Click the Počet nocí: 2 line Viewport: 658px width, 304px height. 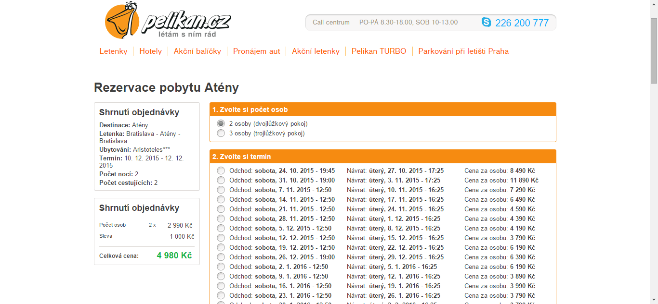pos(118,174)
